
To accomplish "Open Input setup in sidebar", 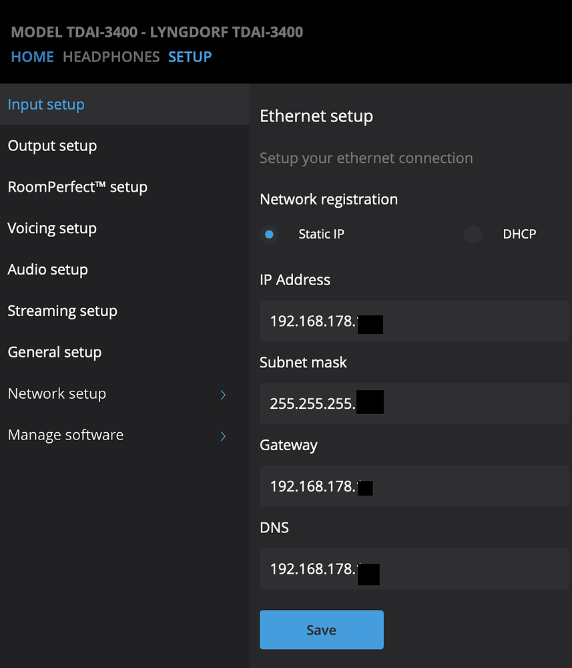I will (x=46, y=105).
